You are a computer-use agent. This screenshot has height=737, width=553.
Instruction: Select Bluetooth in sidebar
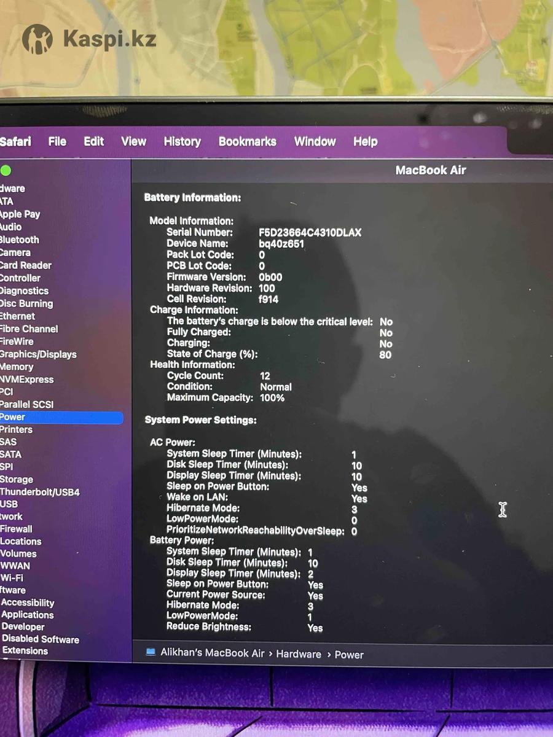[x=19, y=240]
